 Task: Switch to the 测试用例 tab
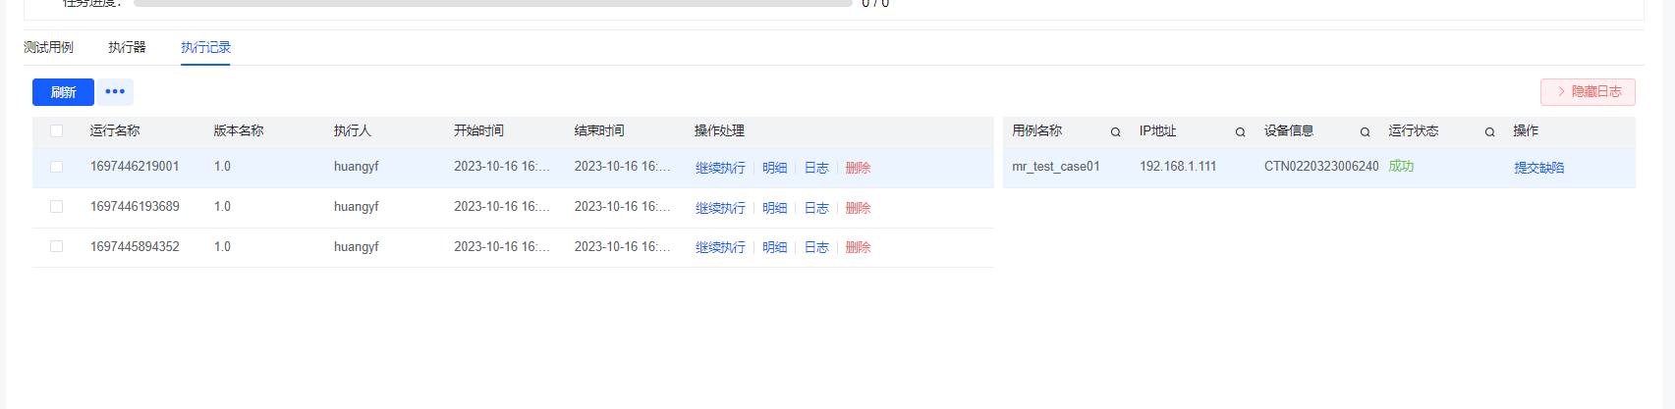(x=48, y=47)
